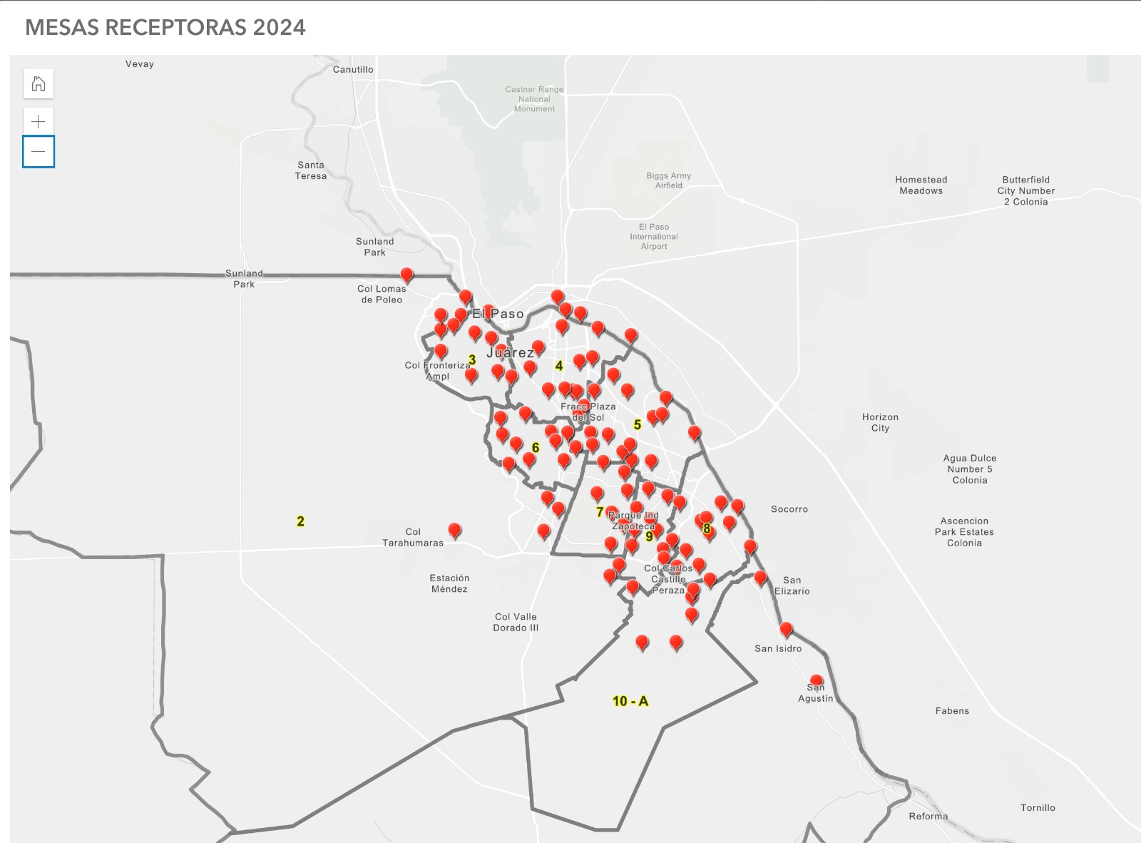Screen dimensions: 1141x843
Task: Select the district 3 number label
Action: pyautogui.click(x=472, y=360)
